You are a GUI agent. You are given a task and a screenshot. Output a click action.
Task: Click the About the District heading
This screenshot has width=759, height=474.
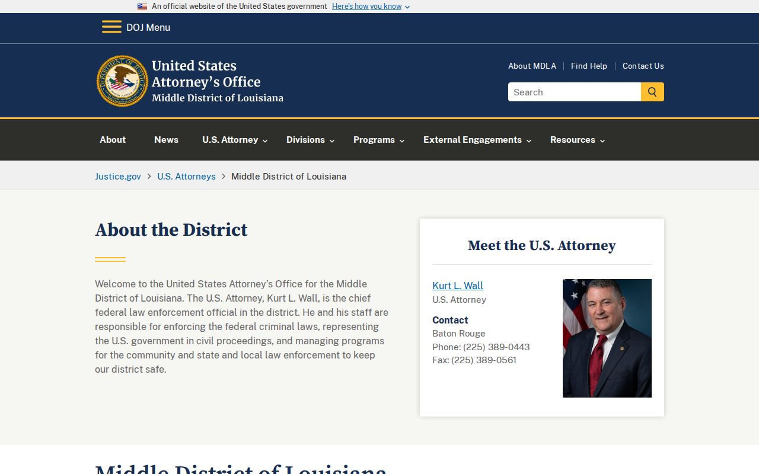coord(171,230)
